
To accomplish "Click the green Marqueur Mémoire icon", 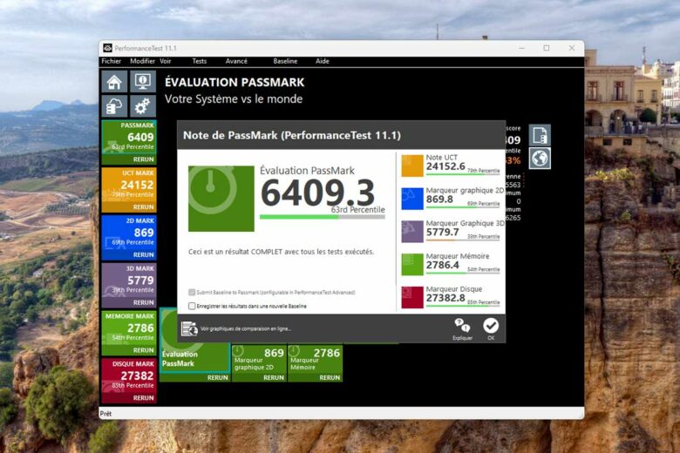I will point(412,265).
